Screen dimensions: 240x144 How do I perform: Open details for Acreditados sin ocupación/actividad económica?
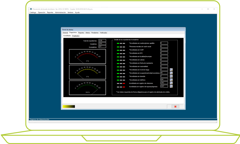coord(171,73)
